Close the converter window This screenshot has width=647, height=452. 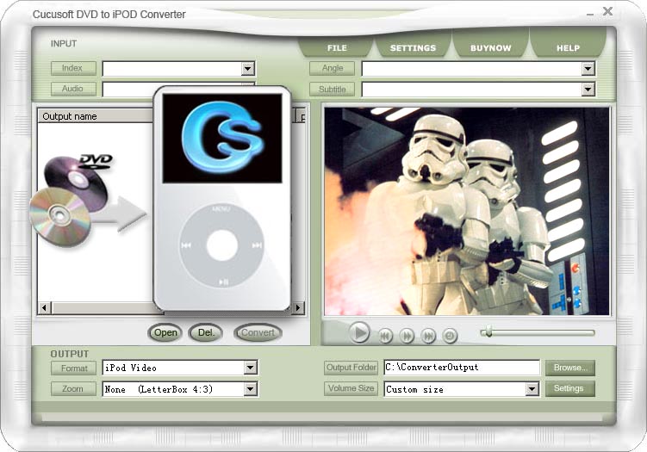[607, 11]
